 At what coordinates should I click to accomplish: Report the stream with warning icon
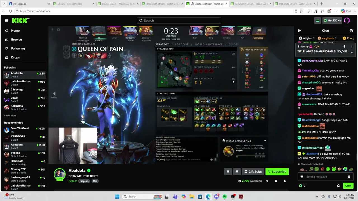click(x=276, y=181)
